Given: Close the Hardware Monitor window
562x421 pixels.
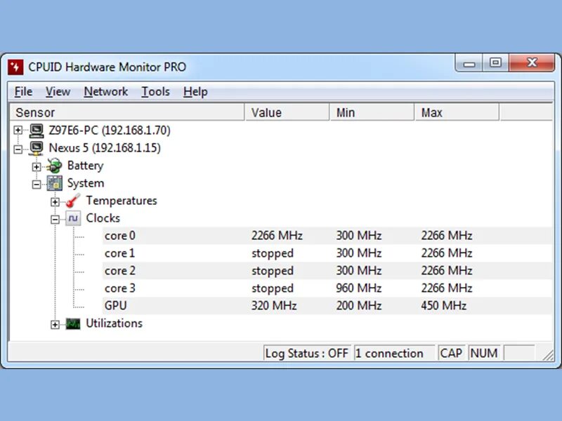Looking at the screenshot, I should 532,63.
